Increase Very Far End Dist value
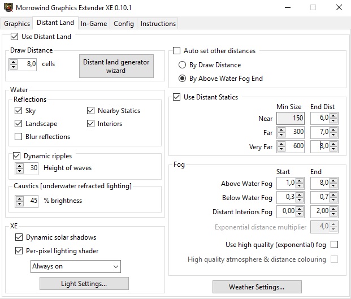Viewport: 351px width, 299px height. 333,144
